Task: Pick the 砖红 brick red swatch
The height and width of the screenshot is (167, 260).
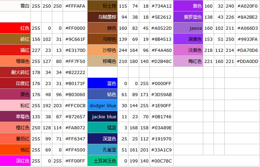Action: click(x=15, y=39)
